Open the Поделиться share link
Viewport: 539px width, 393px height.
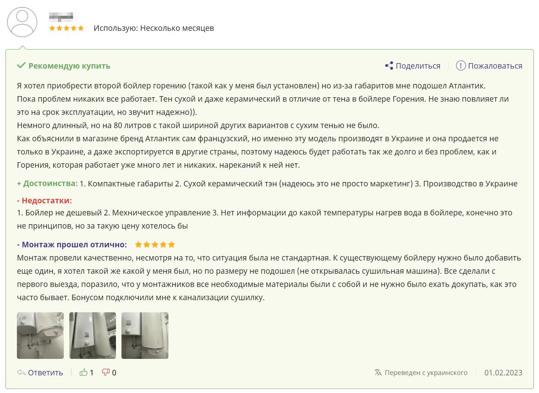tap(418, 66)
